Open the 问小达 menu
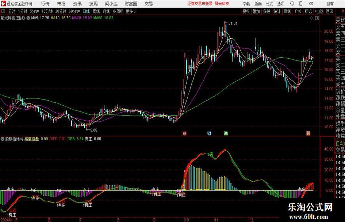Image resolution: width=345 pixels, height=222 pixels. click(111, 4)
